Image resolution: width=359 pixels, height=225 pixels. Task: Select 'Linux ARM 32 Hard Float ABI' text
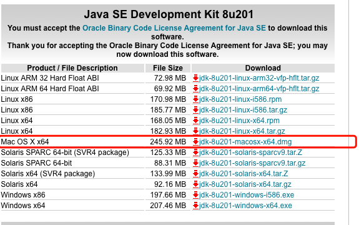(50, 78)
